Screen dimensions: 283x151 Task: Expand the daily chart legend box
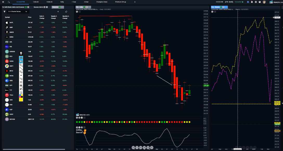coord(80,11)
